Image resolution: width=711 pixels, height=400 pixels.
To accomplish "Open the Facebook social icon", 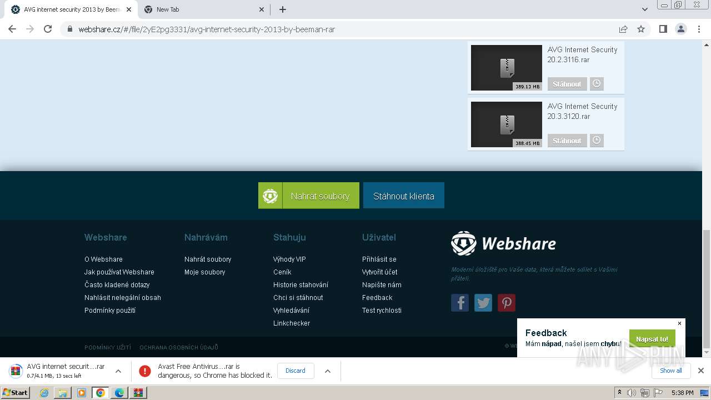I will pyautogui.click(x=460, y=303).
